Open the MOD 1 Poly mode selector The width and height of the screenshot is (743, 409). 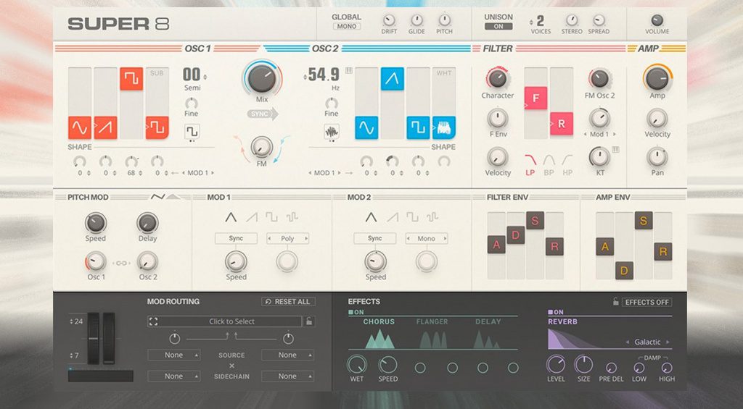(287, 238)
